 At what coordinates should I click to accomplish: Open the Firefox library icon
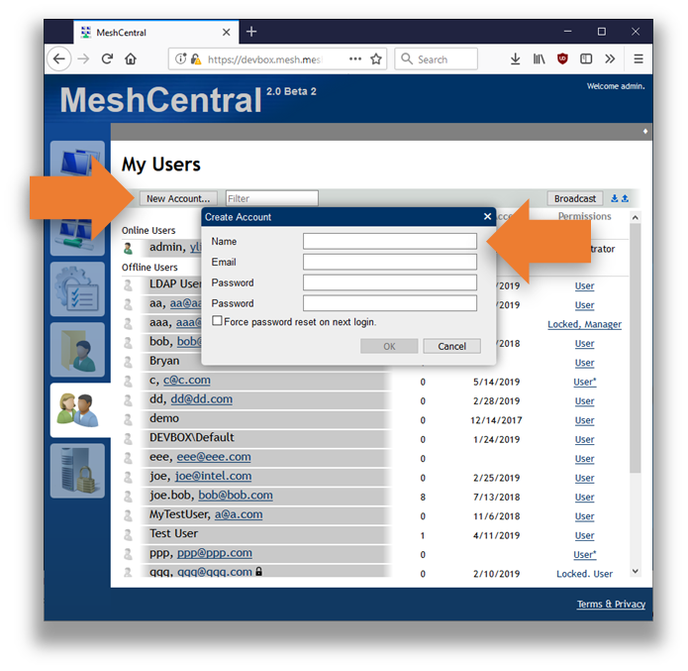(x=540, y=59)
